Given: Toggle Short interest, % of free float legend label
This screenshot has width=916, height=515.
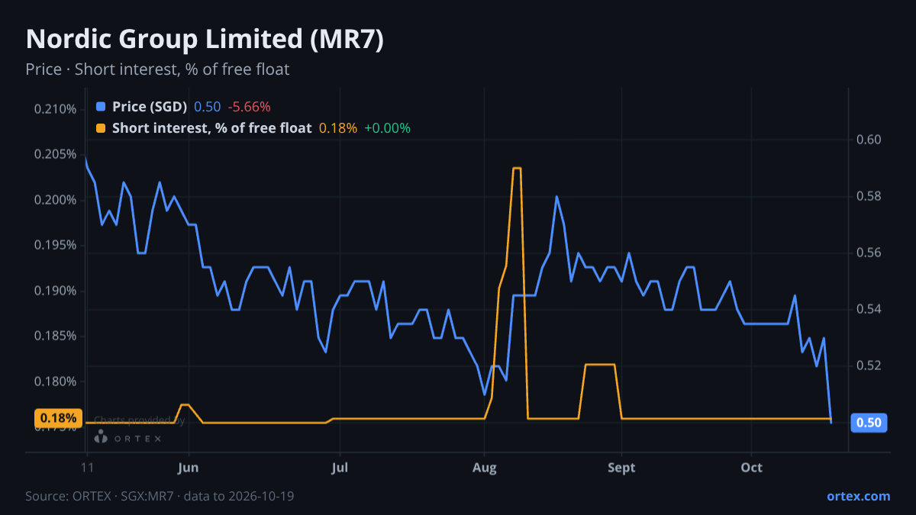Looking at the screenshot, I should pyautogui.click(x=211, y=128).
